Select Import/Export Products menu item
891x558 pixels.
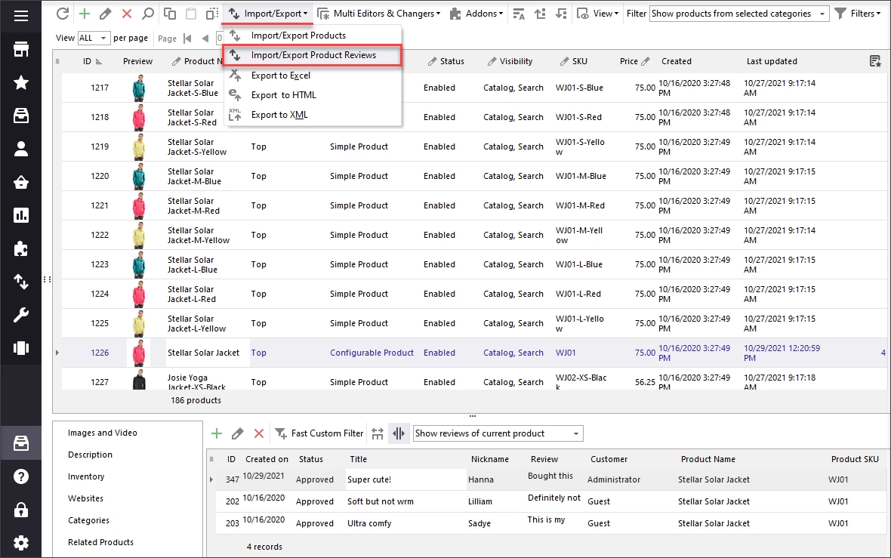(x=313, y=35)
